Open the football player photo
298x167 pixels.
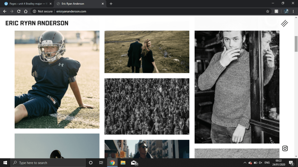point(57,79)
